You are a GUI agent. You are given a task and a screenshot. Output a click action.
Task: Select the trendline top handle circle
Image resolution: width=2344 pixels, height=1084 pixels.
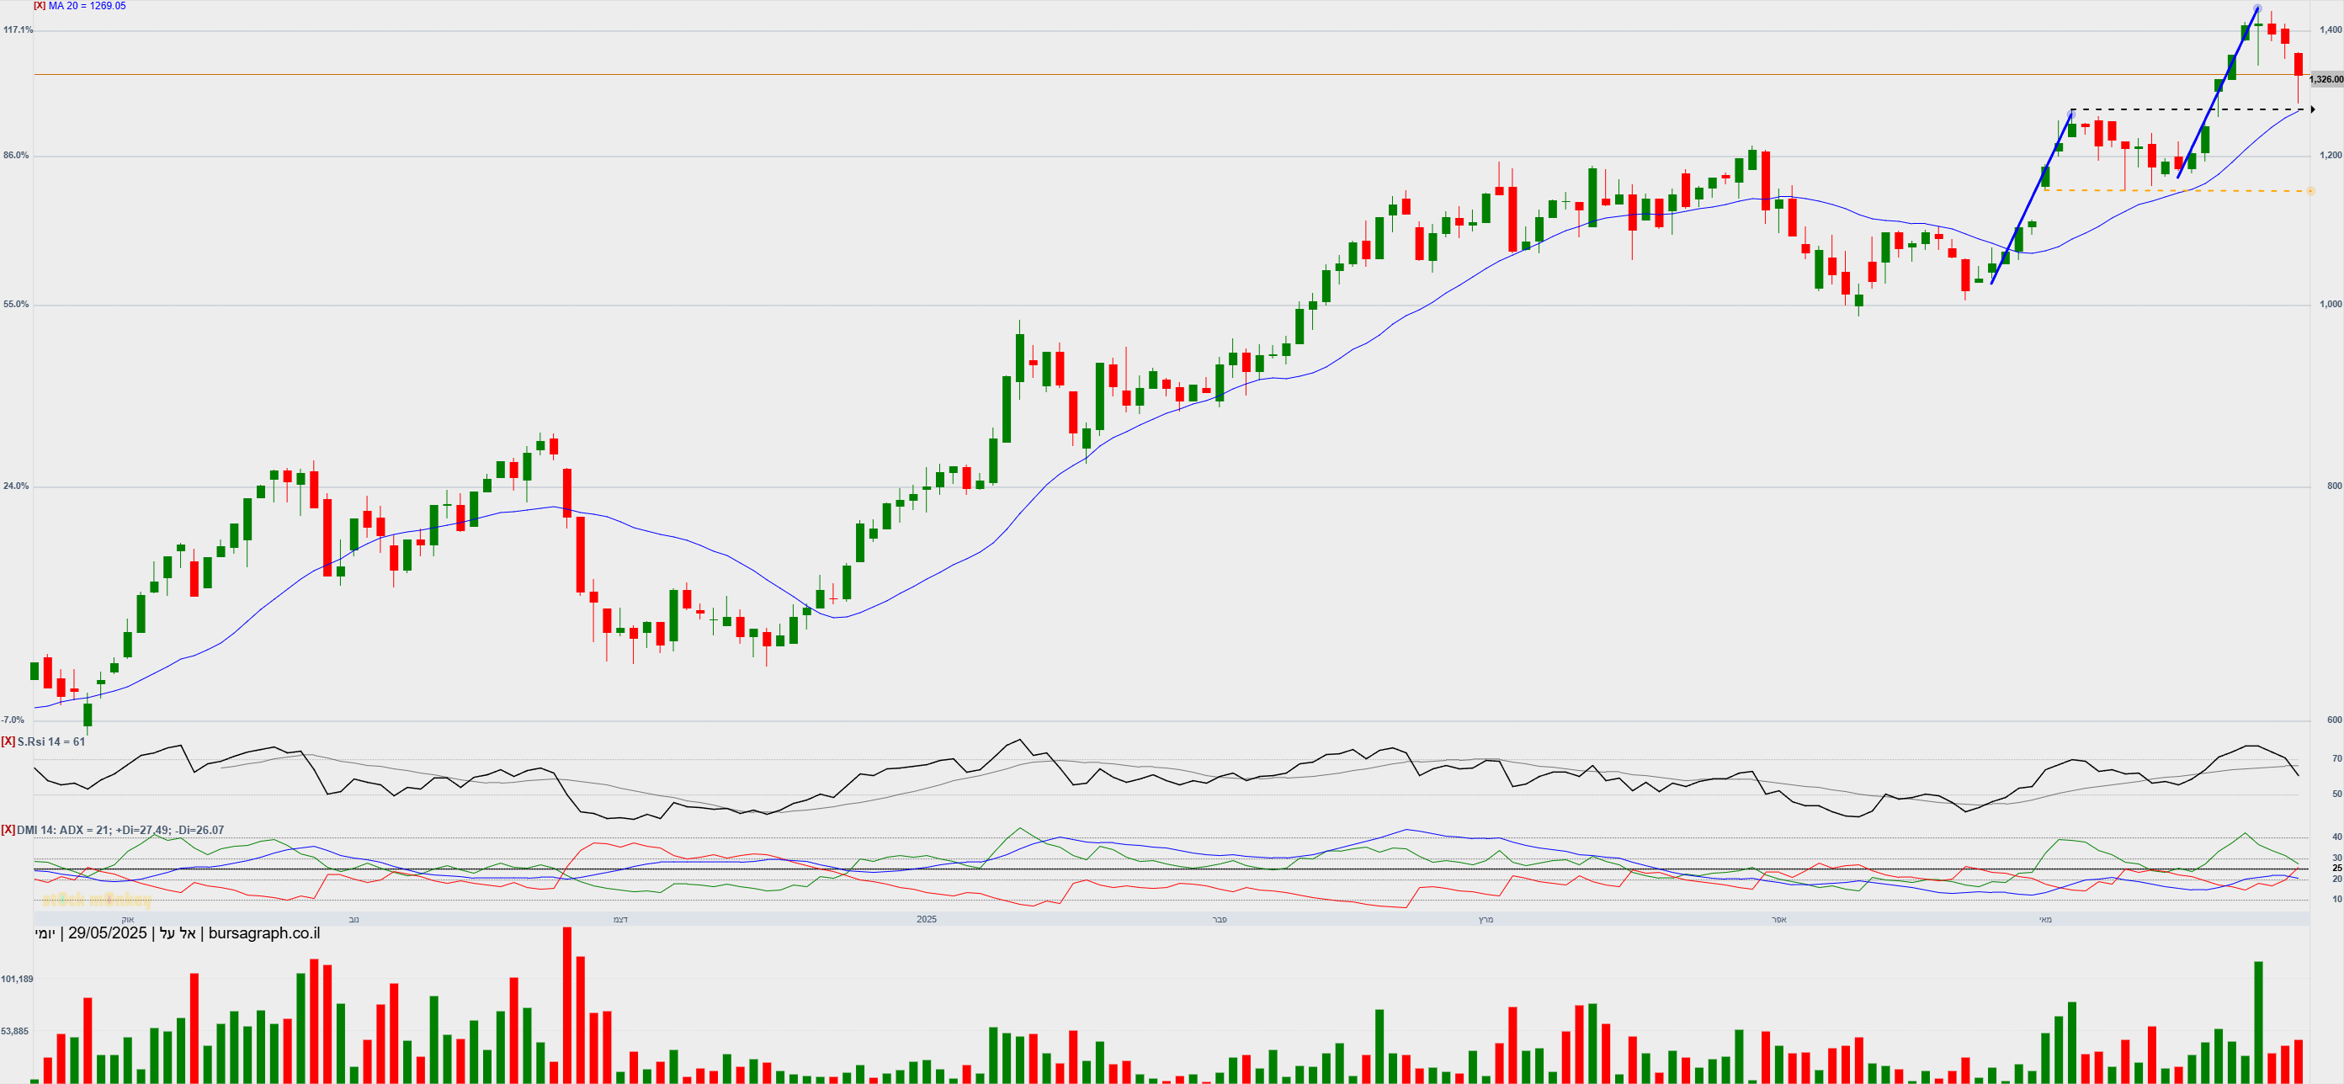tap(2256, 9)
